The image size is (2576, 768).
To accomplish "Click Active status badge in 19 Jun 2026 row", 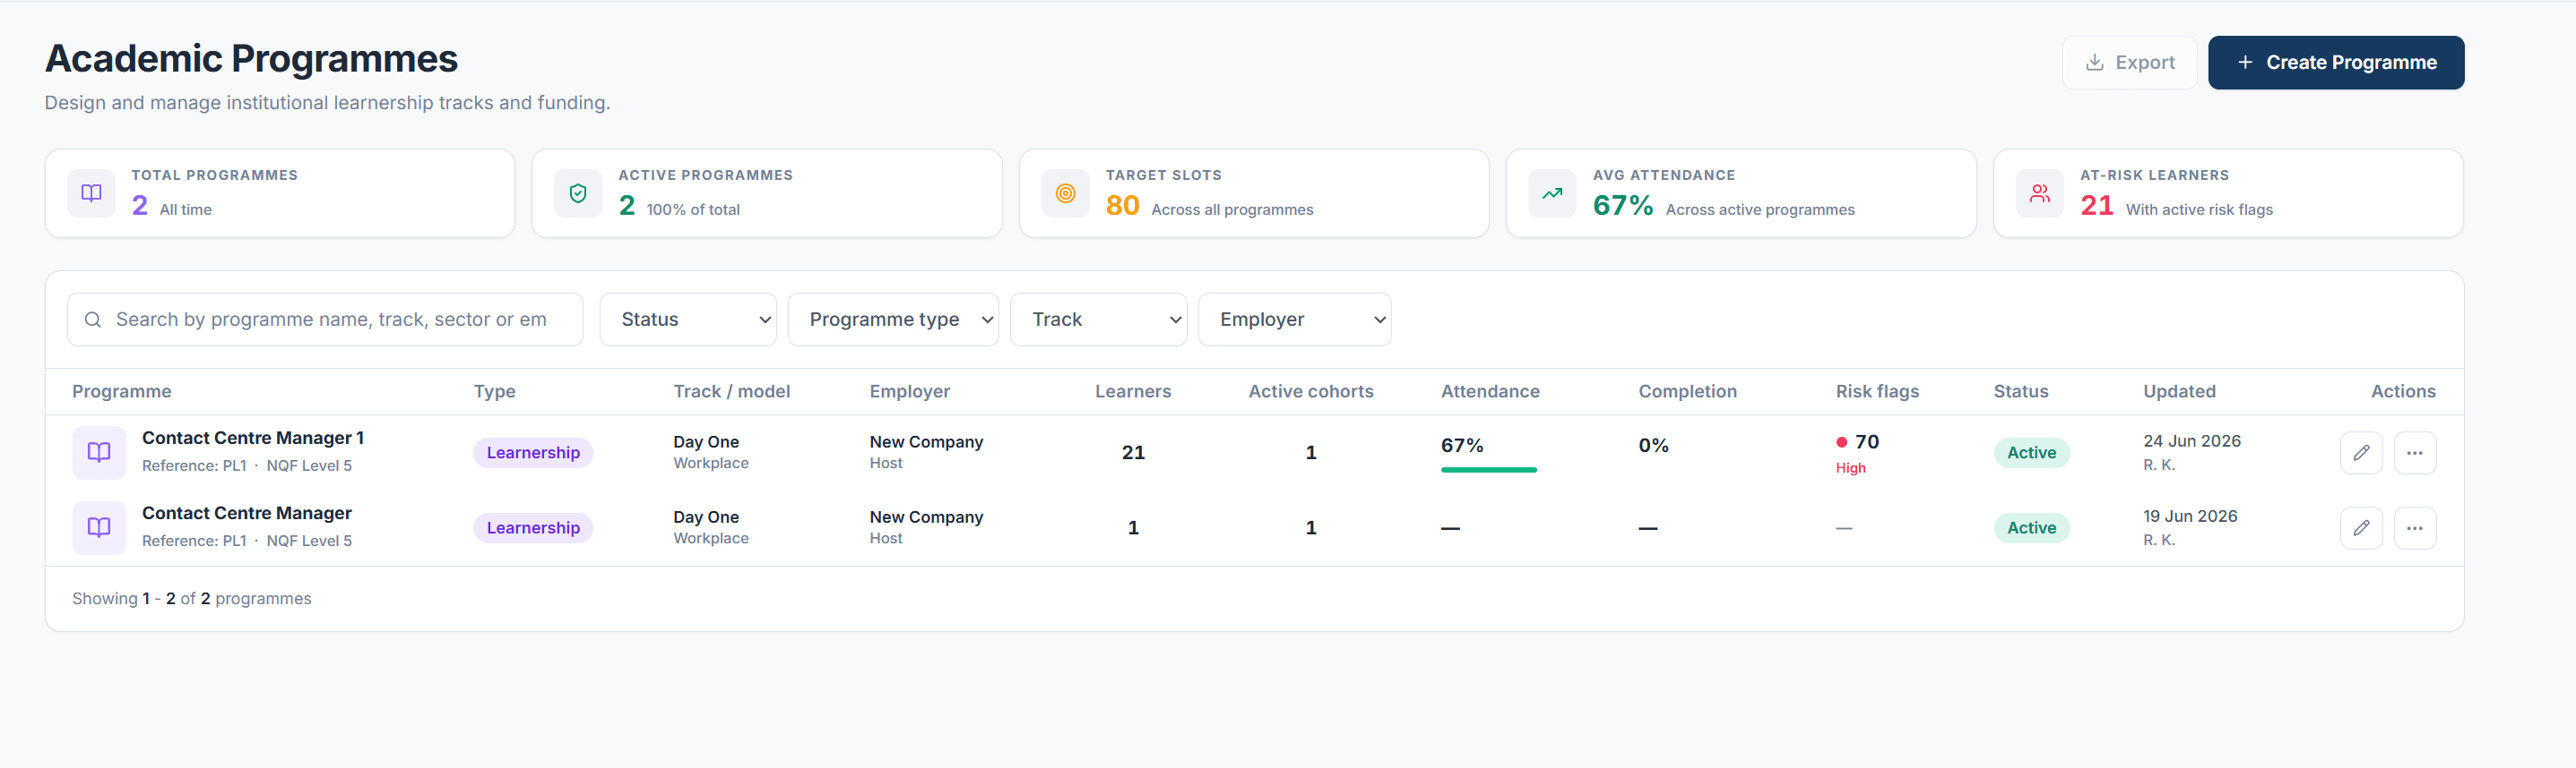I will 2031,527.
